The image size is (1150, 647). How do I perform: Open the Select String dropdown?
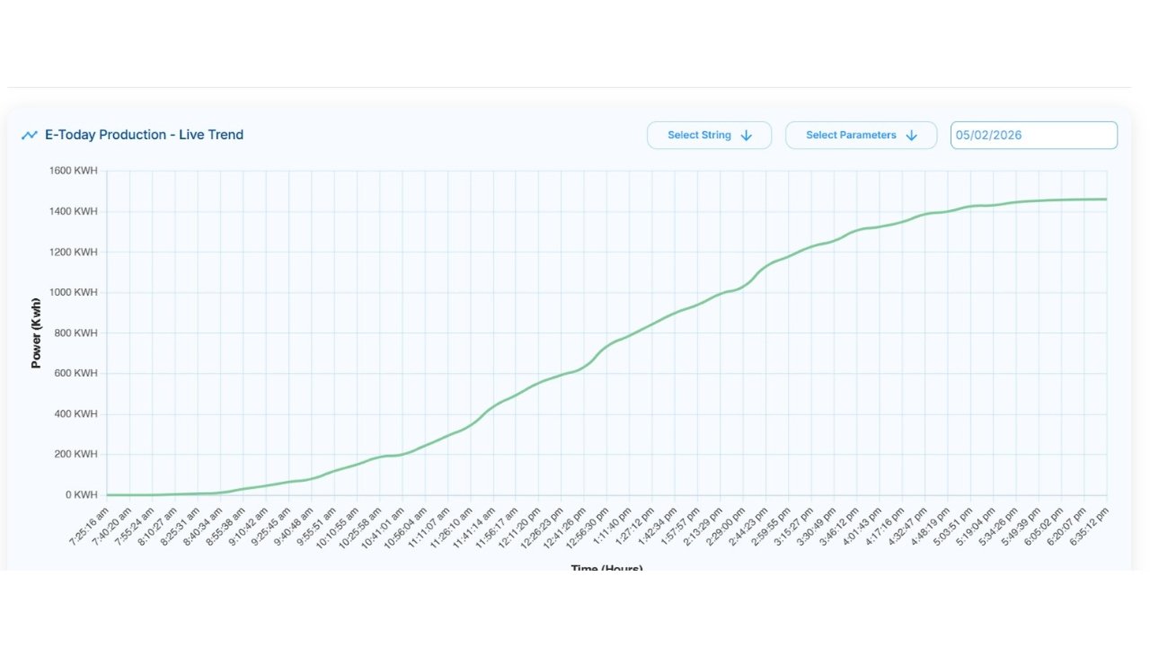click(709, 135)
